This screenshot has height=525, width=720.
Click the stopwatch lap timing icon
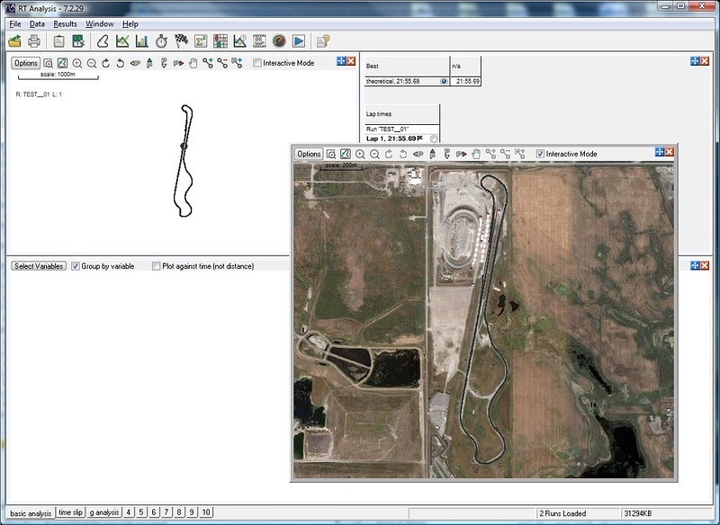point(163,39)
